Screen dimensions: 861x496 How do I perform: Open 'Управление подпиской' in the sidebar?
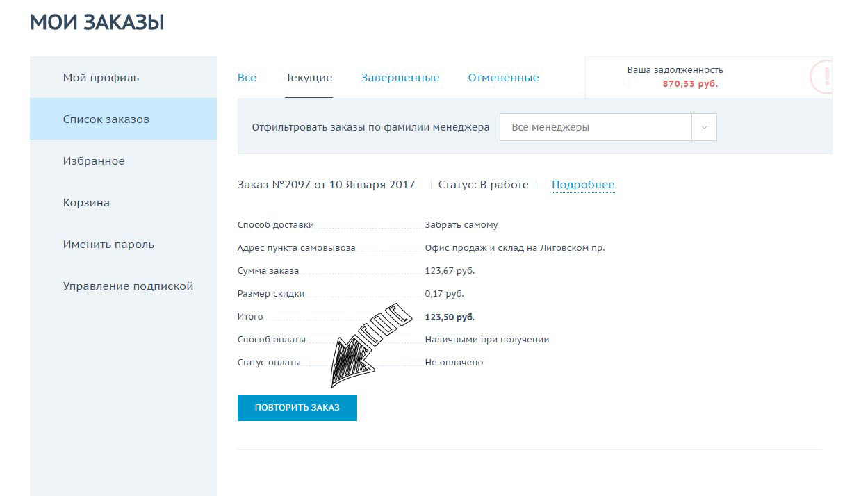pos(123,286)
